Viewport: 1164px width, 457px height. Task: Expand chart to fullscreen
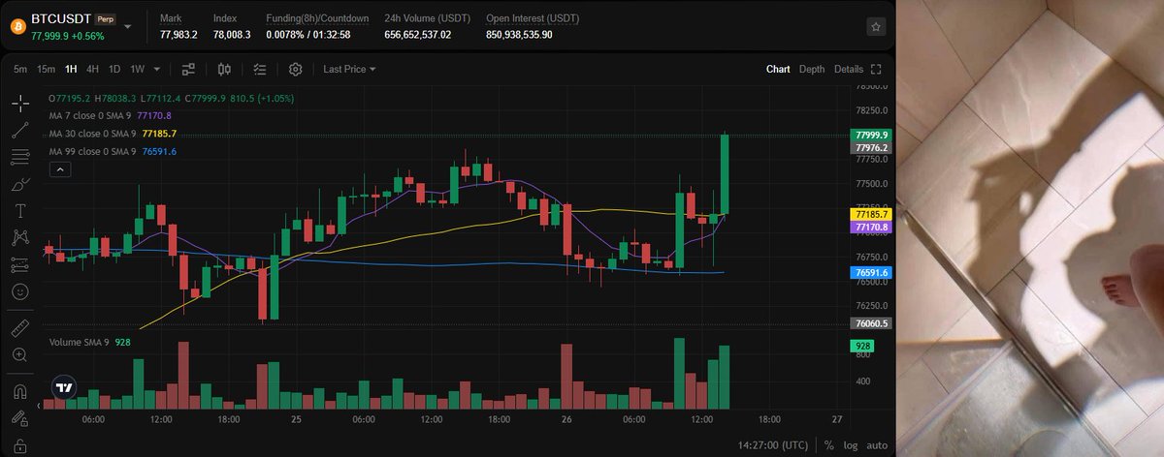(x=876, y=70)
